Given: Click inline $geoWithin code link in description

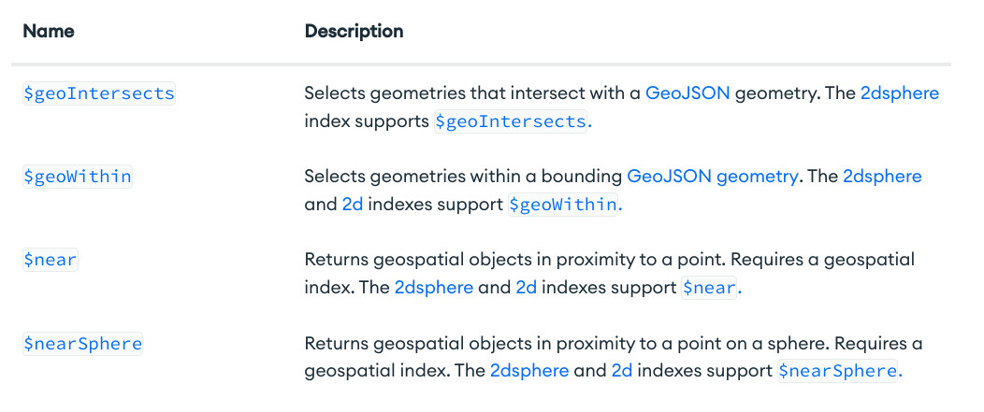Looking at the screenshot, I should 563,204.
